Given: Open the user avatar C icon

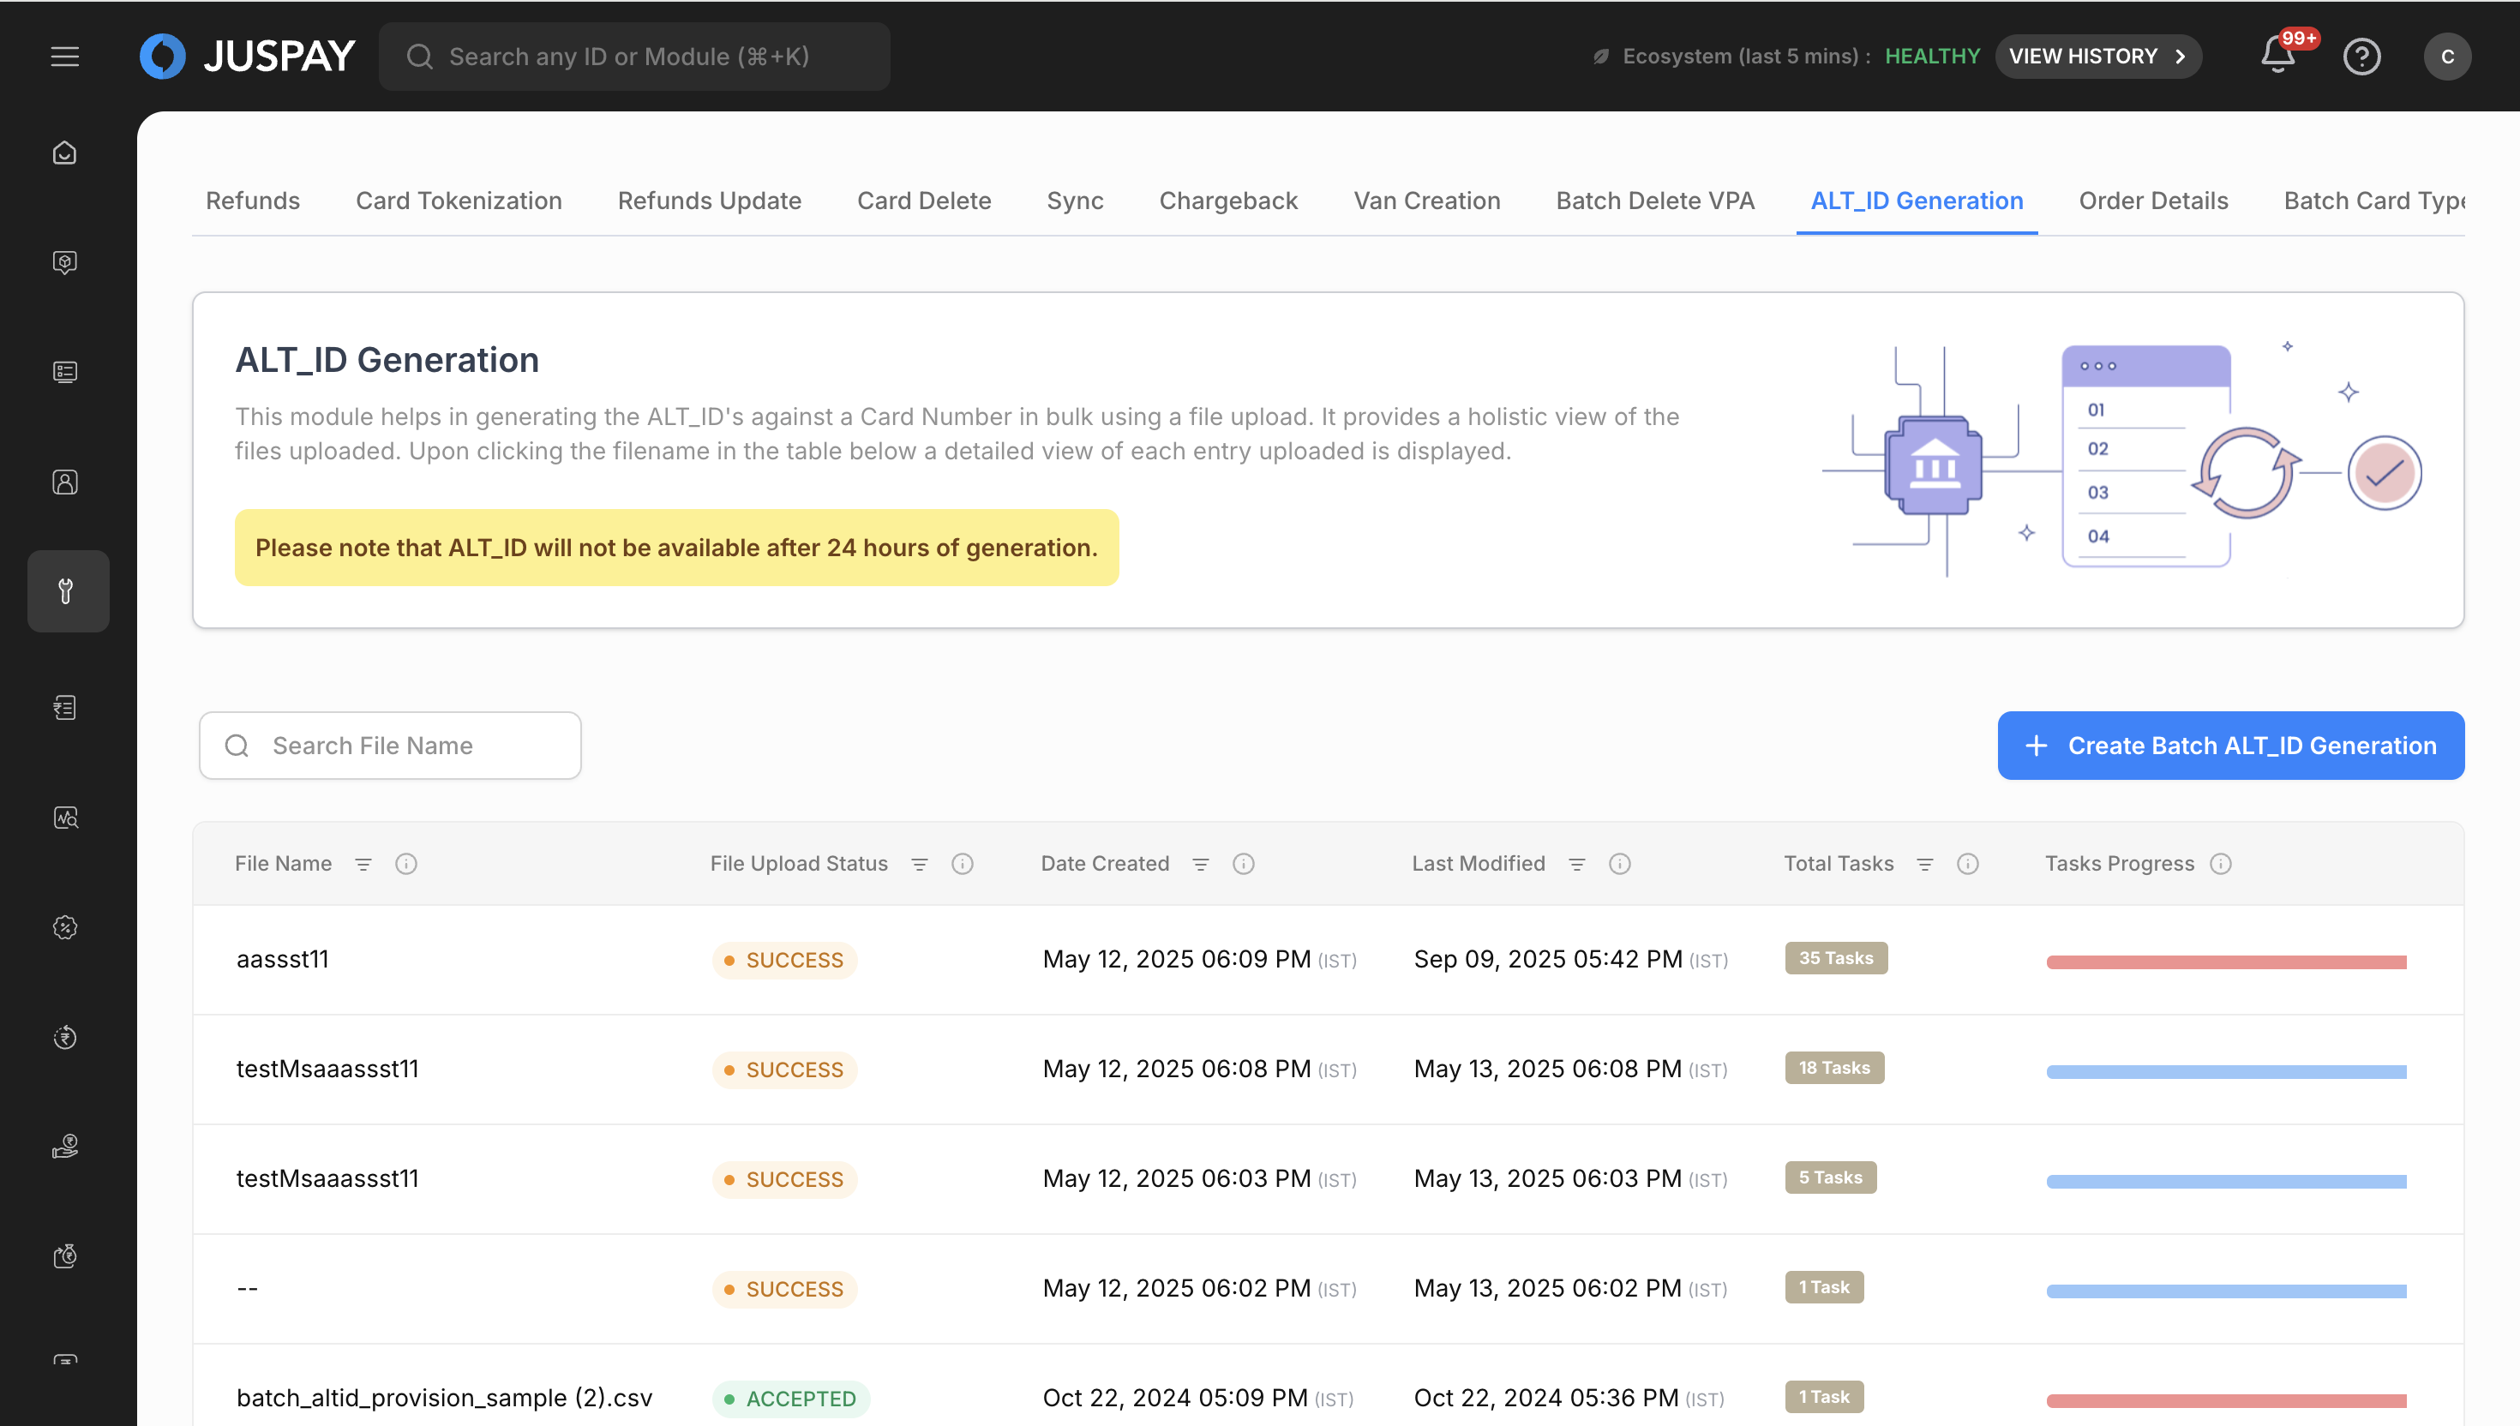Looking at the screenshot, I should 2446,56.
